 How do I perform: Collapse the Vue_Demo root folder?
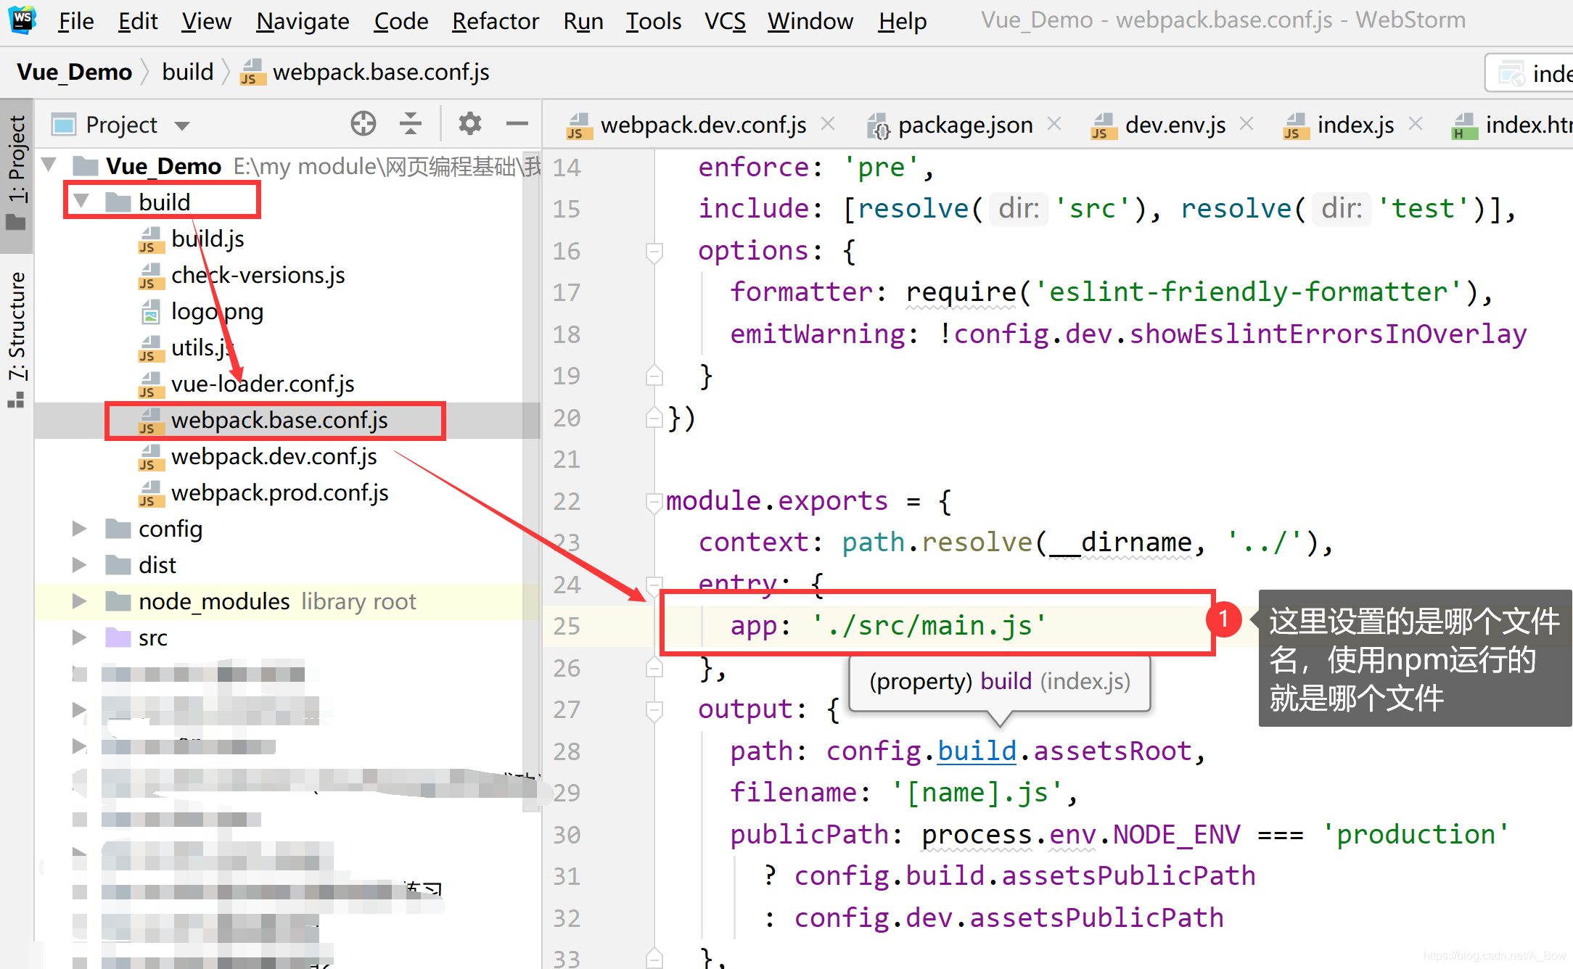pos(49,165)
